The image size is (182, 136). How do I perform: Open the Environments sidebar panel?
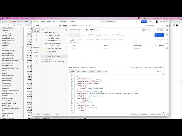tap(36, 41)
